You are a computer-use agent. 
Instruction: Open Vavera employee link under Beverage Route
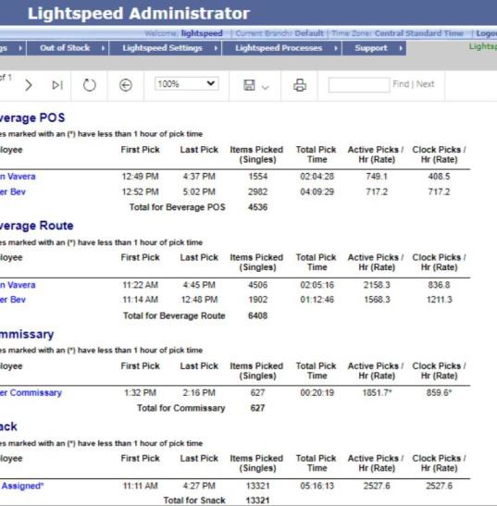(18, 285)
